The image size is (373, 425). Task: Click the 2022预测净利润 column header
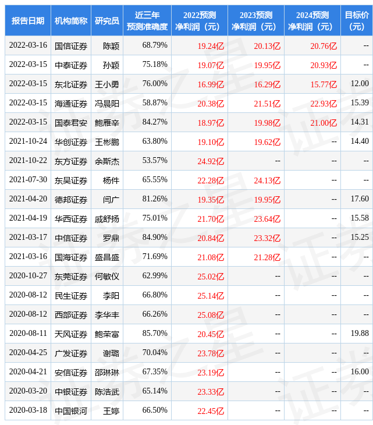(200, 20)
